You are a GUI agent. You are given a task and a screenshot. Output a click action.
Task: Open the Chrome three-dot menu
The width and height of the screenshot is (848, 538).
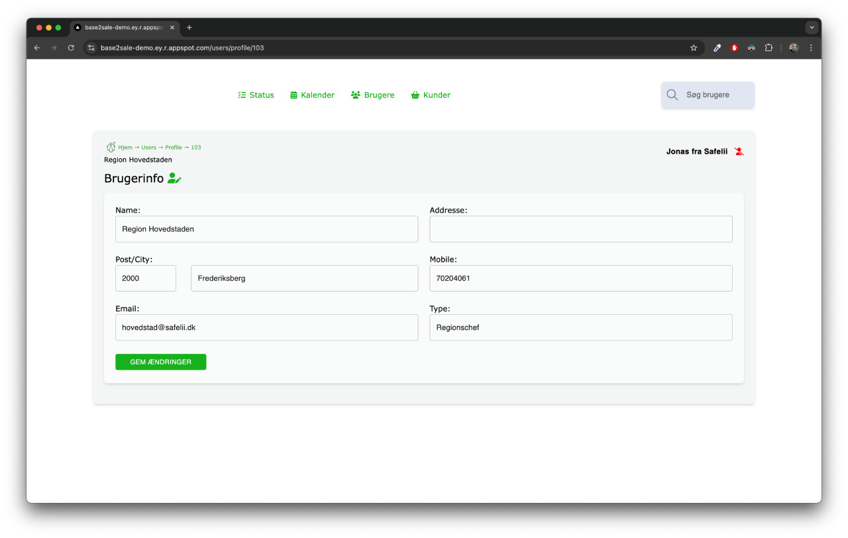811,48
